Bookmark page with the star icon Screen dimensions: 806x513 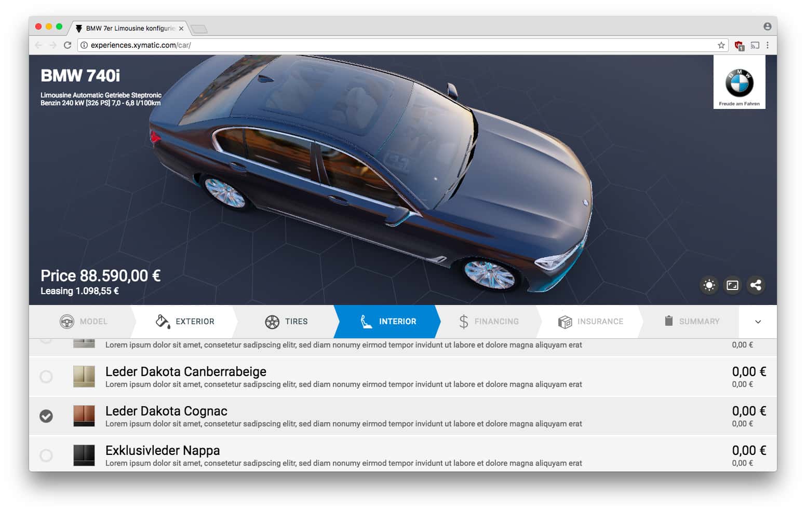tap(721, 45)
